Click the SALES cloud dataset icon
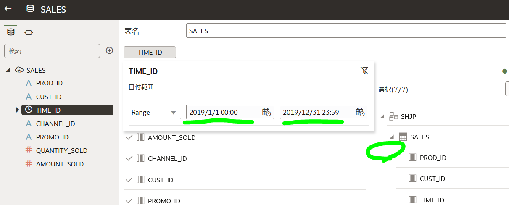Screen dimensions: 509x205 click(x=19, y=70)
